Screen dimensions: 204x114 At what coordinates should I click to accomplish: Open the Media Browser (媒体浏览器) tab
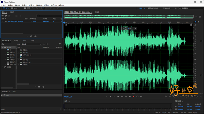5,41
